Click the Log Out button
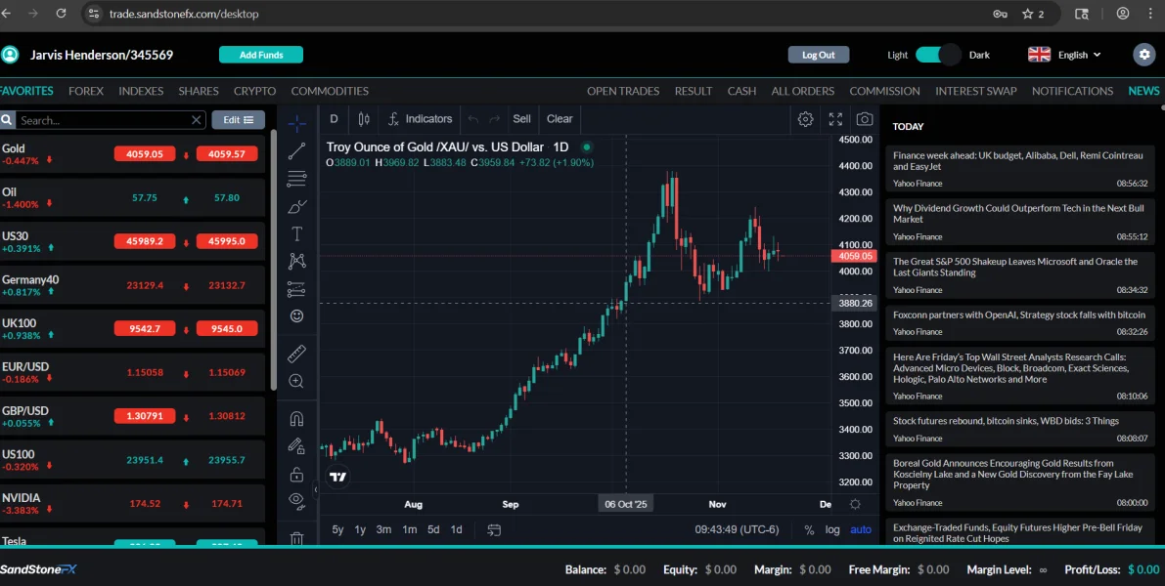This screenshot has width=1165, height=586. pos(819,55)
